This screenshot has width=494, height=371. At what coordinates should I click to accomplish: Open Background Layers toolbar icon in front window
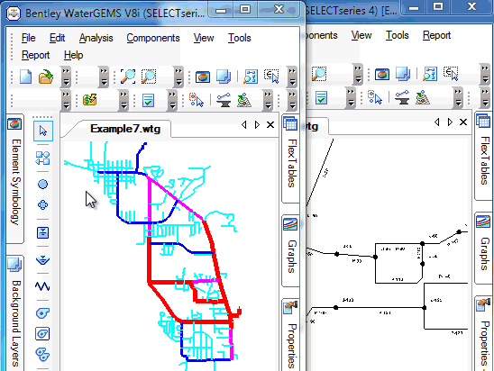coord(224,77)
